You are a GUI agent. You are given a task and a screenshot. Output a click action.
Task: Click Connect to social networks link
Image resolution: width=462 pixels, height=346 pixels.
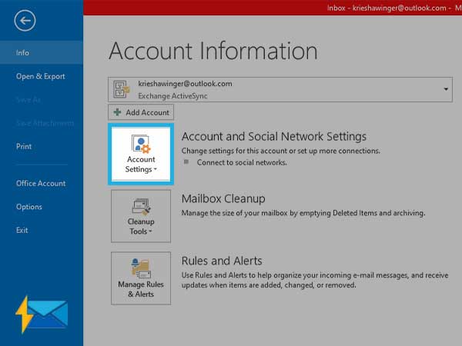tap(242, 162)
